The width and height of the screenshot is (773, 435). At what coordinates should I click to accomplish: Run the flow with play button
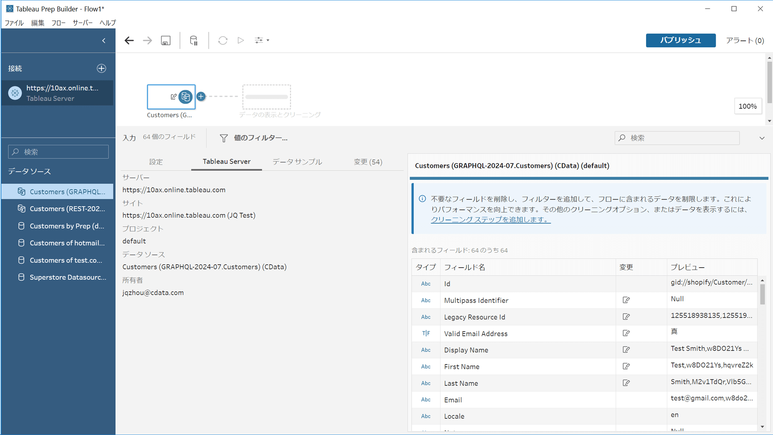[x=241, y=40]
